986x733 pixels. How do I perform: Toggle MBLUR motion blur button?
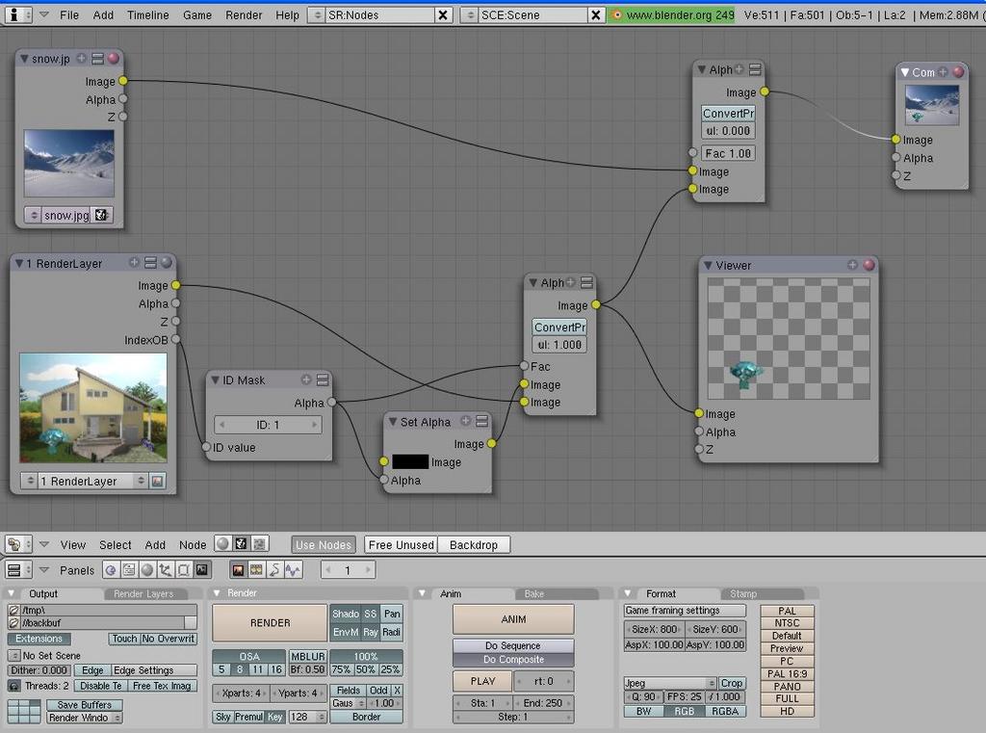[307, 656]
